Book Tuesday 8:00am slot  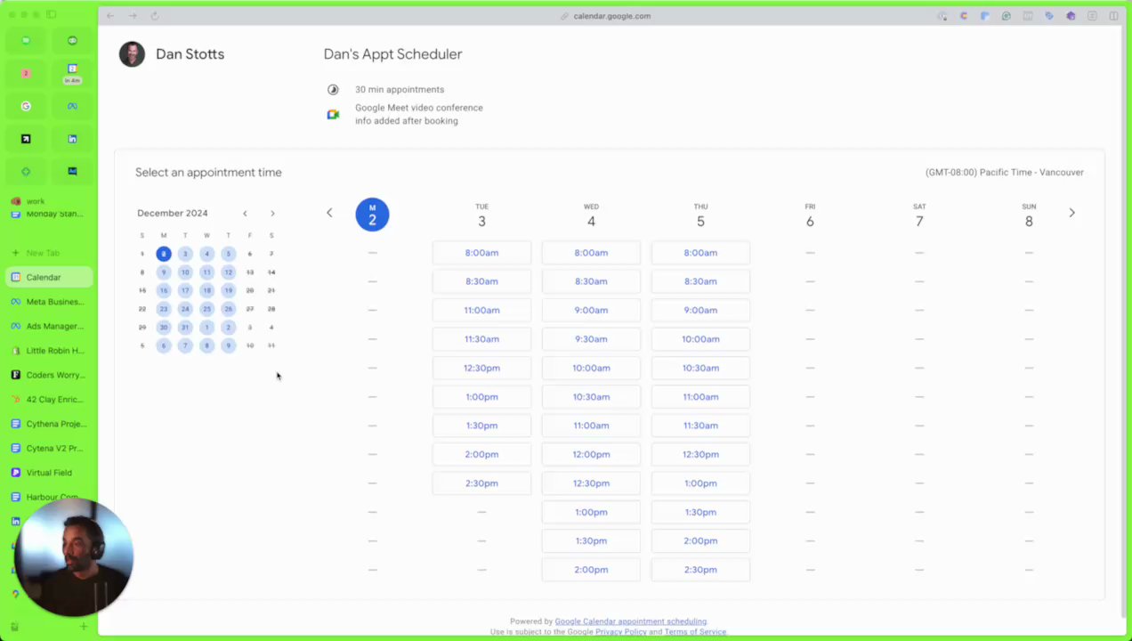(481, 253)
